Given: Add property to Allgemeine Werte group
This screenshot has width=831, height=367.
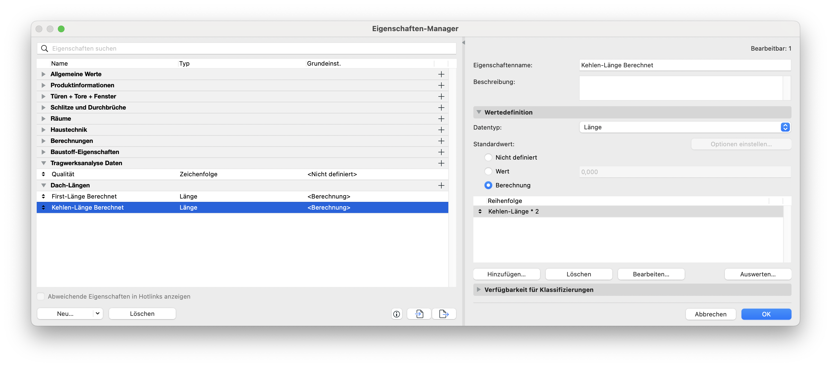Looking at the screenshot, I should (441, 74).
